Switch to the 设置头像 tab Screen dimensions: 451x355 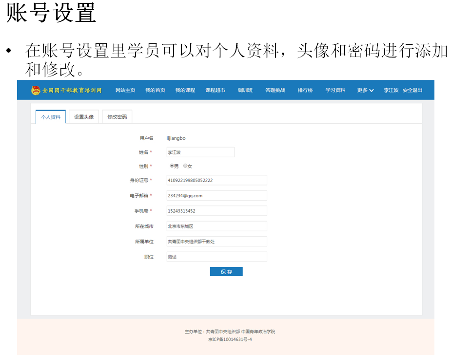click(x=84, y=117)
